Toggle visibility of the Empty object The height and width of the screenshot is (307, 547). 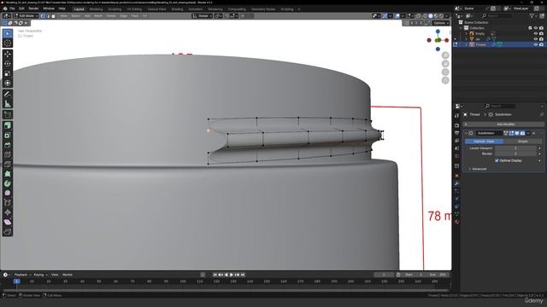536,33
